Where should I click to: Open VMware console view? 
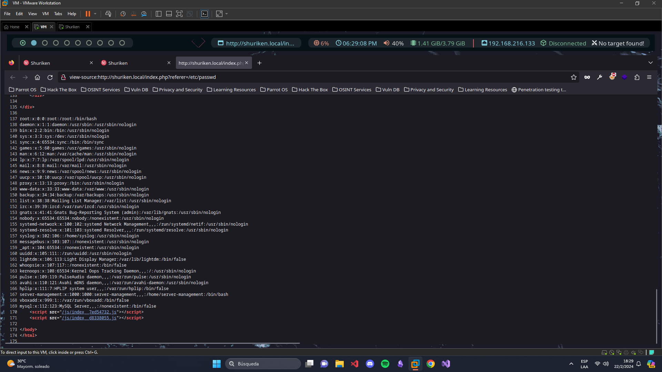point(204,14)
